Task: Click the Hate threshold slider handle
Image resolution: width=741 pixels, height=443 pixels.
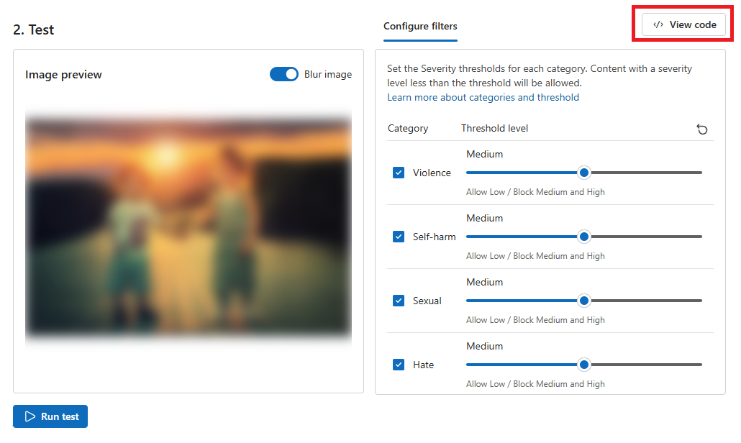Action: click(x=584, y=365)
